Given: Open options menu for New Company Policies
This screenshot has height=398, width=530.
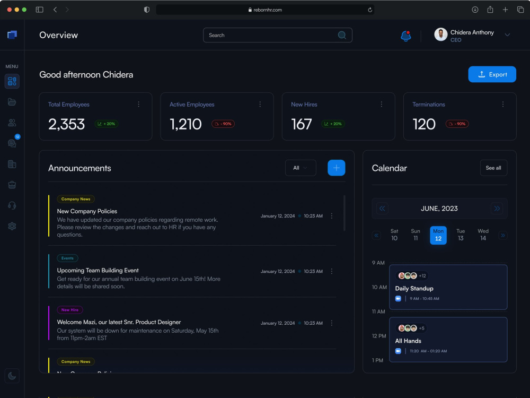Looking at the screenshot, I should click(332, 216).
